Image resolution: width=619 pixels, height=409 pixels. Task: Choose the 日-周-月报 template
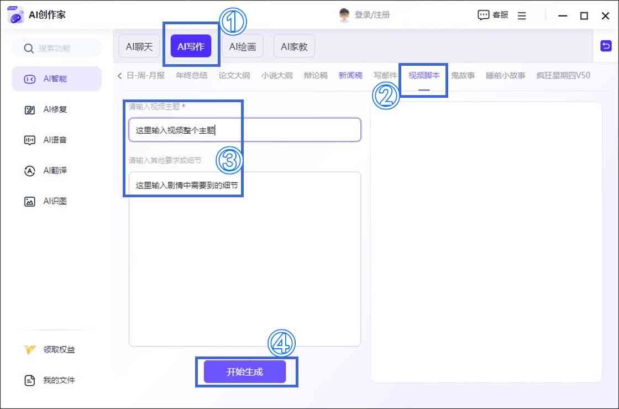coord(145,75)
